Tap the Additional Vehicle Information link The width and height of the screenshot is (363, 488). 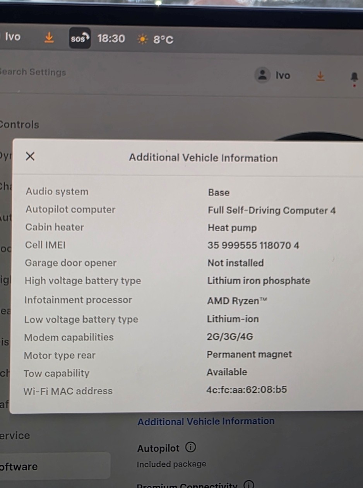coord(206,421)
